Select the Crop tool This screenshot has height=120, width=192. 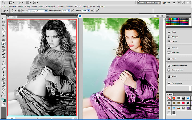point(3,33)
